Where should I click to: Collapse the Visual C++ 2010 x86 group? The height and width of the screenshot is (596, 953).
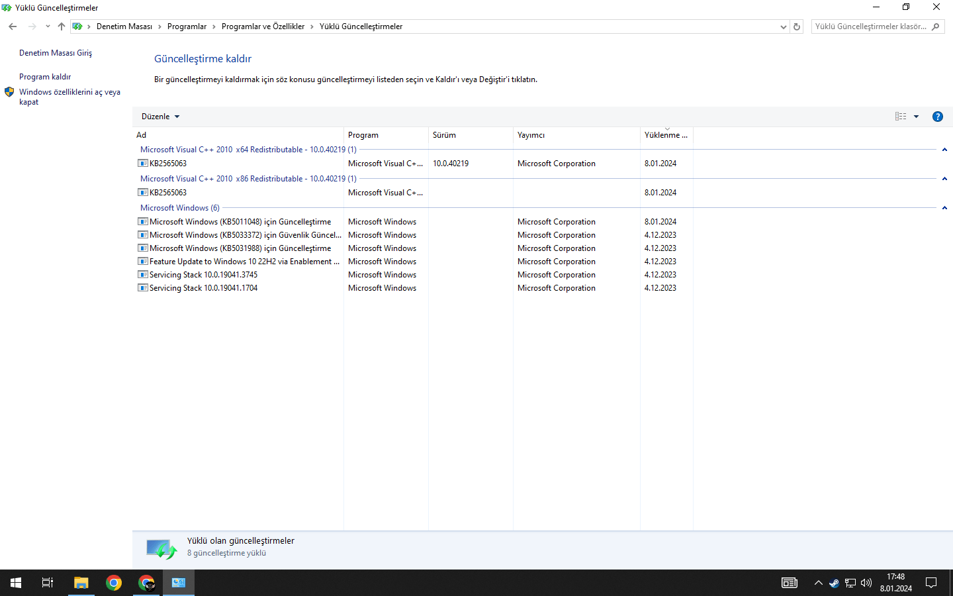(944, 179)
